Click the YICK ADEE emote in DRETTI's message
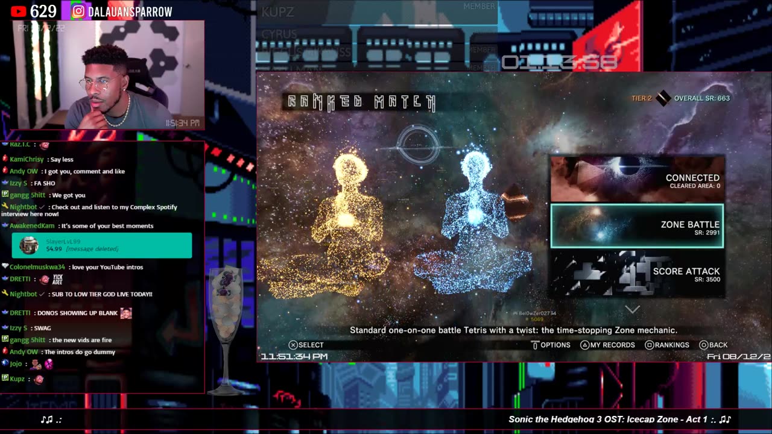Screen dimensions: 772x434 (x=58, y=279)
